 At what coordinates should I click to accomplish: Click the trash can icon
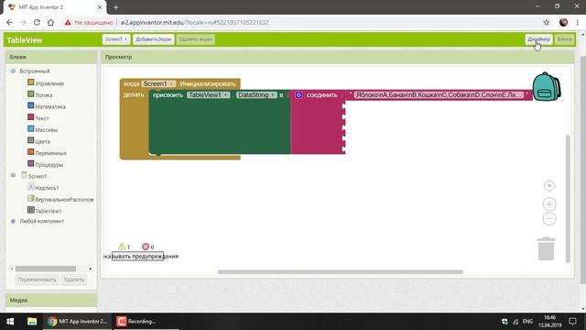[546, 248]
